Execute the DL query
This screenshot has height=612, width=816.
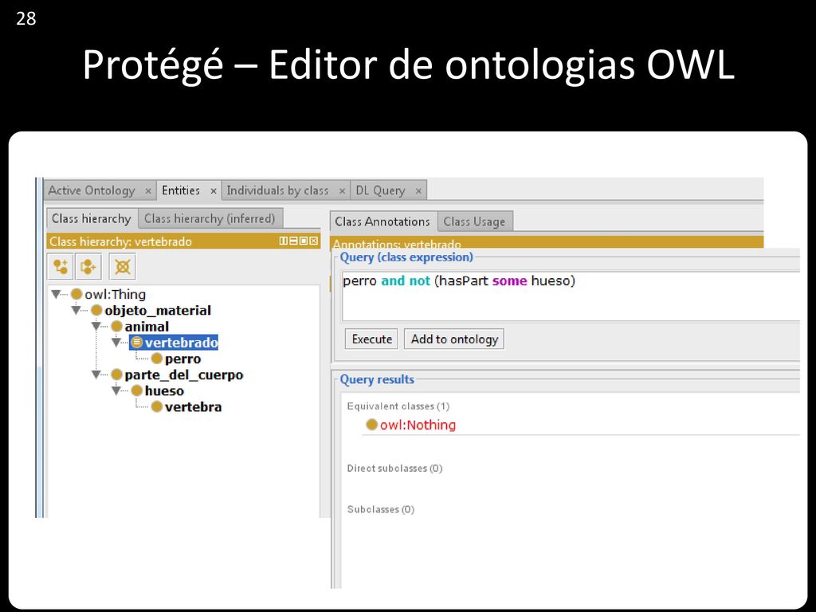point(371,339)
